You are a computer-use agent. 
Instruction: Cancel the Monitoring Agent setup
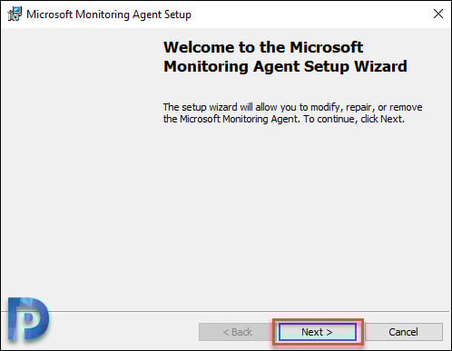tap(404, 332)
